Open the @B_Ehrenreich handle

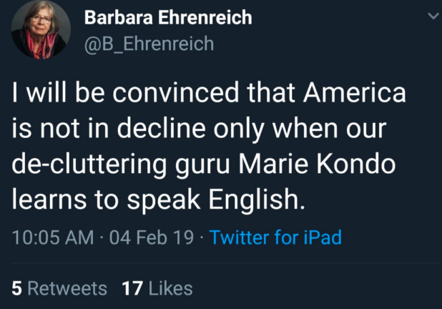coord(149,44)
